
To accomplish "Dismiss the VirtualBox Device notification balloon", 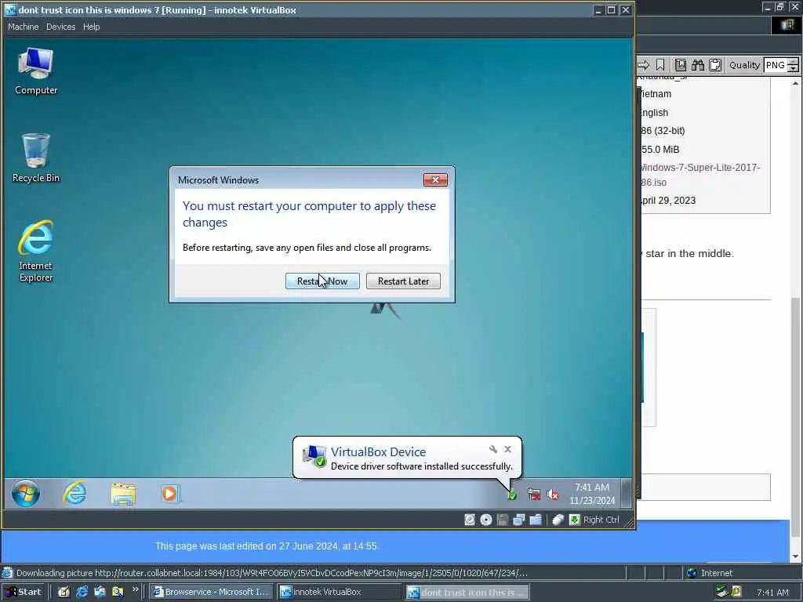I will pyautogui.click(x=507, y=449).
